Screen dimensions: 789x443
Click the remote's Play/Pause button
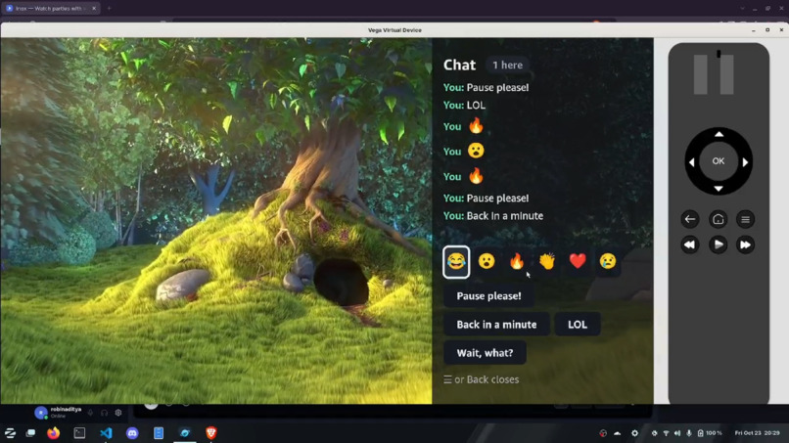[719, 244]
